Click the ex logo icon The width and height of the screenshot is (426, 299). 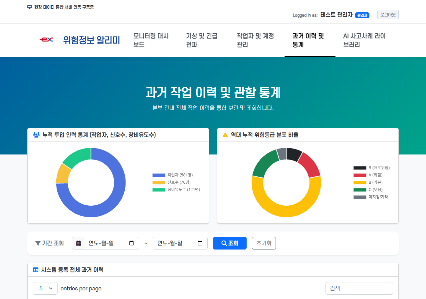(x=46, y=40)
